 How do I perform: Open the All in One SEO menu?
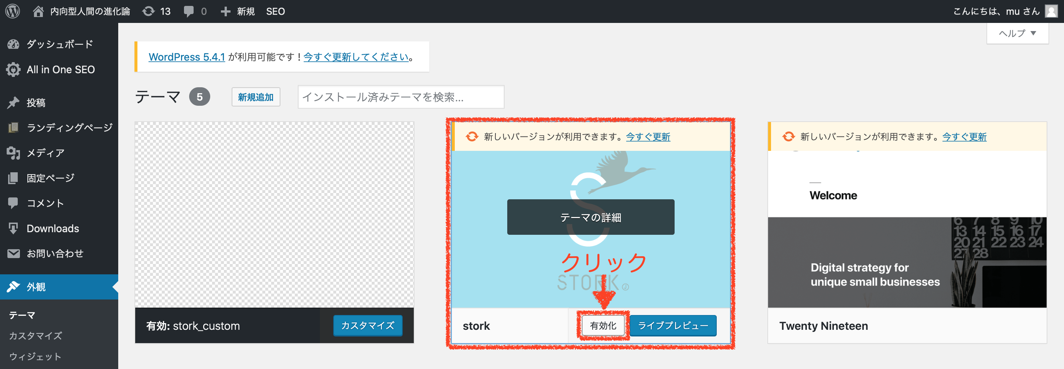(x=59, y=70)
